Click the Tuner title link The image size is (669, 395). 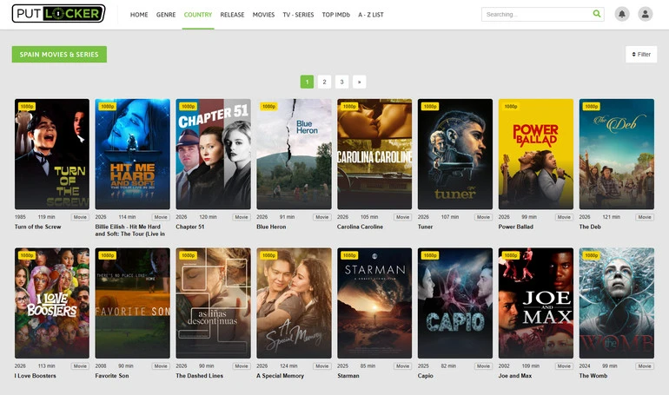pos(426,227)
